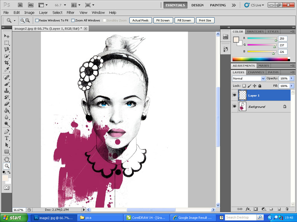Viewport: 297px width, 222px height.
Task: Open the Layer menu
Action: 44,13
